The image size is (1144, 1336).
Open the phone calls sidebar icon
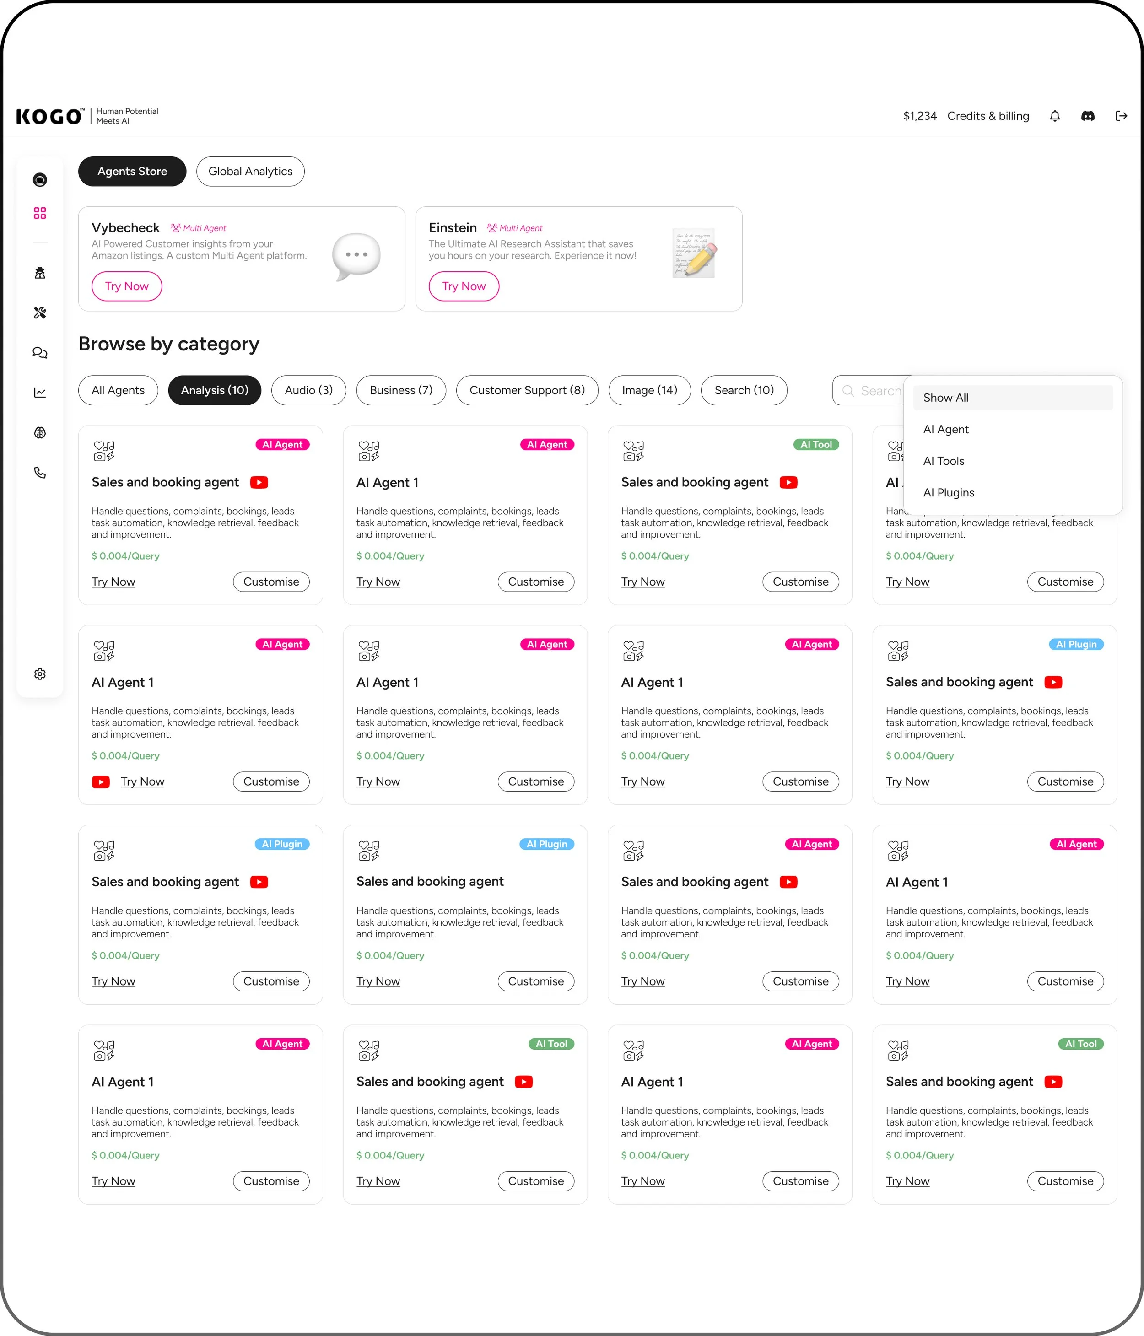click(40, 473)
